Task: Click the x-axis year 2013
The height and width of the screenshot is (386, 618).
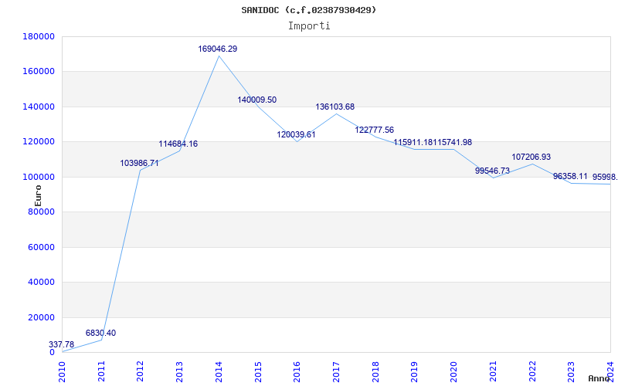Action: [x=180, y=372]
